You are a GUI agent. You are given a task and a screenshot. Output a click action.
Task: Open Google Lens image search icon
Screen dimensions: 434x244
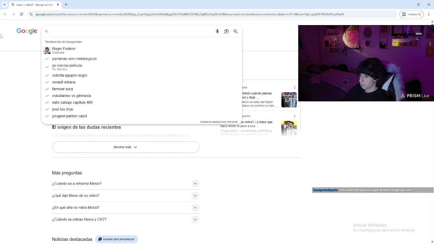(x=226, y=31)
